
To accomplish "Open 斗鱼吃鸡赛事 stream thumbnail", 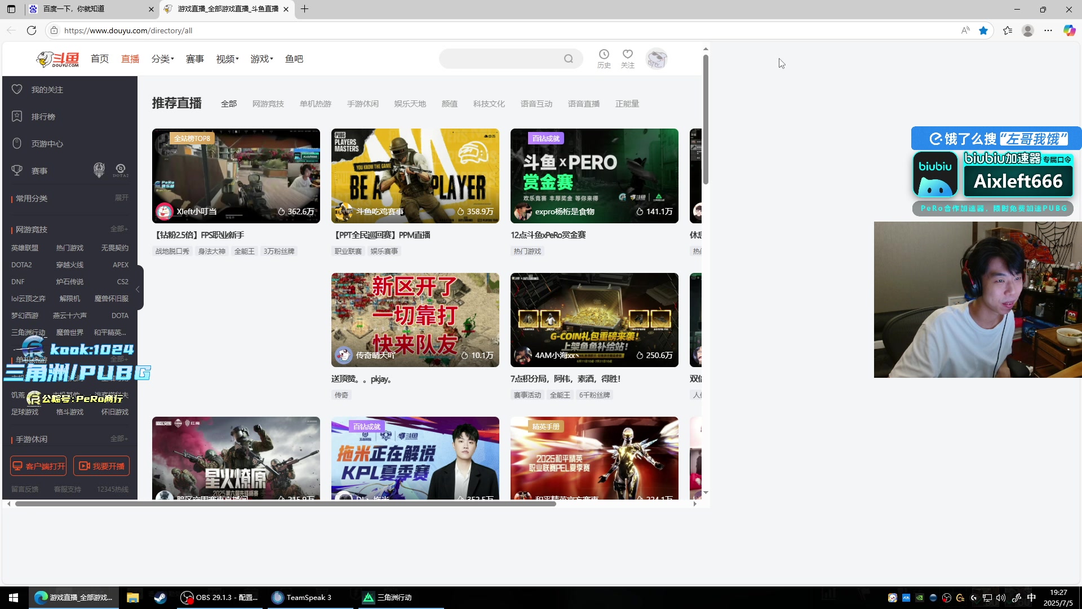I will 415,175.
